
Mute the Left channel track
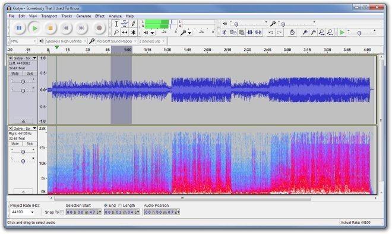15,73
